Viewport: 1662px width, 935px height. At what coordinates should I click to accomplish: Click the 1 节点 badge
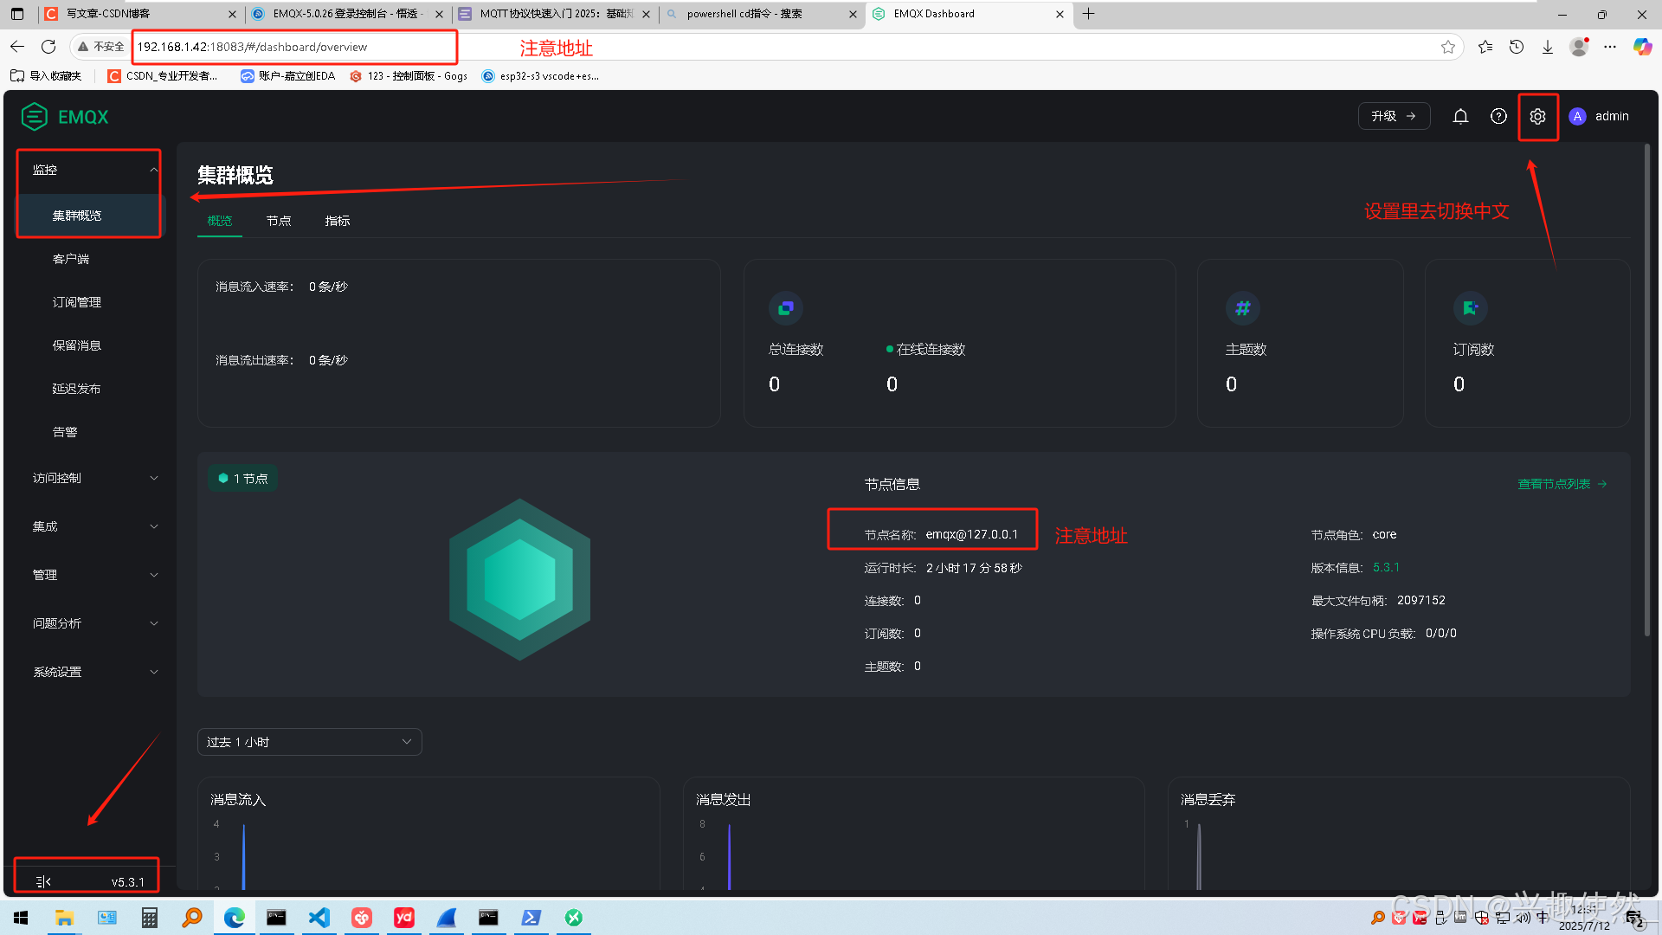pyautogui.click(x=242, y=478)
